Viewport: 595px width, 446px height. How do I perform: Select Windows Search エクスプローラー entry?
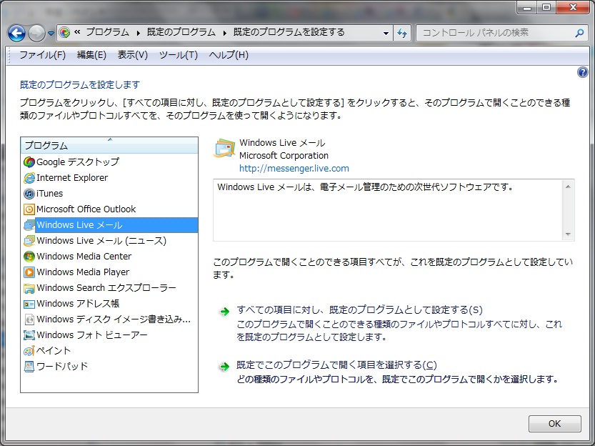106,288
